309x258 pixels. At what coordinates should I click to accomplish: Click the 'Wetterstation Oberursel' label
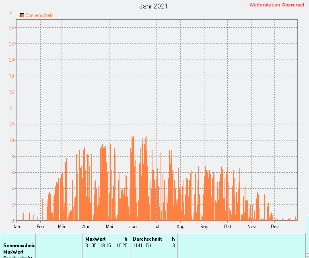pyautogui.click(x=276, y=5)
